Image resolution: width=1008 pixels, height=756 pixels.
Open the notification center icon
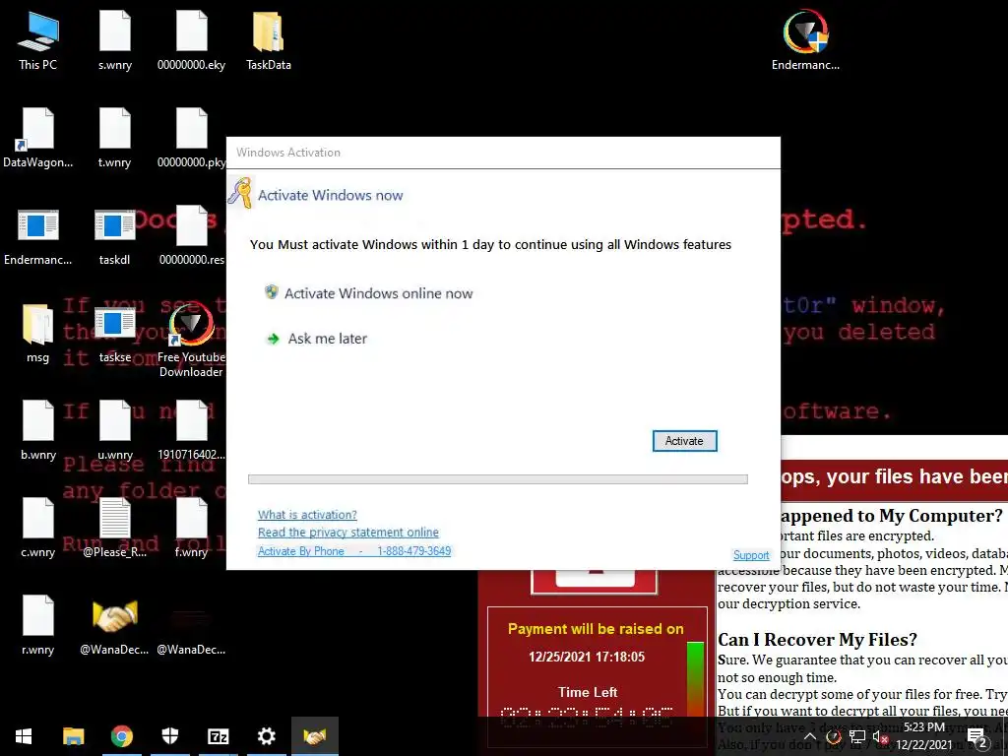click(x=977, y=736)
